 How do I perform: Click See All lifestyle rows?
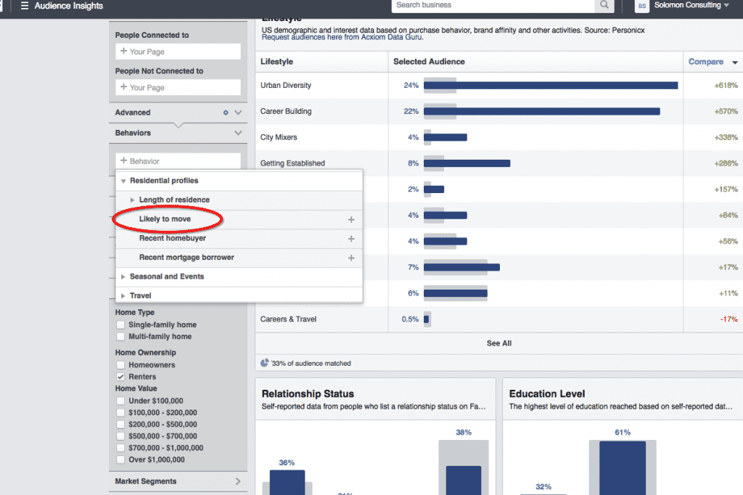499,343
